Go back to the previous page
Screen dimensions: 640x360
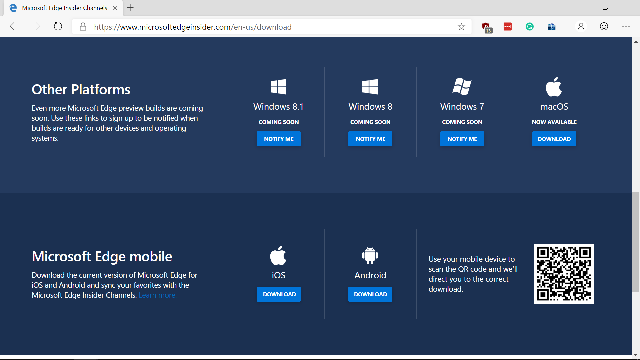(14, 26)
